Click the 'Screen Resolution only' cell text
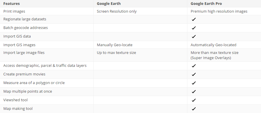This screenshot has height=113, width=261. (x=117, y=11)
